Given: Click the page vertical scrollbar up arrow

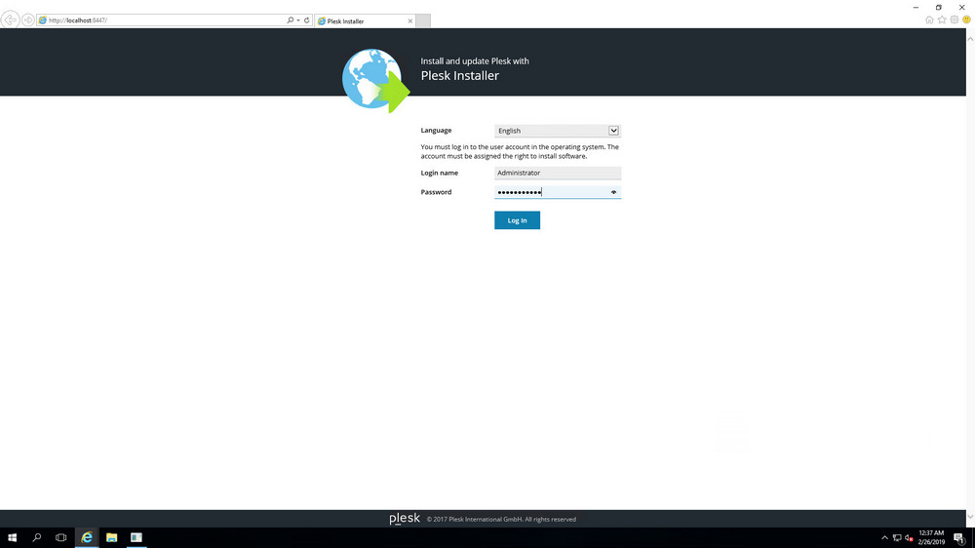Looking at the screenshot, I should 970,39.
